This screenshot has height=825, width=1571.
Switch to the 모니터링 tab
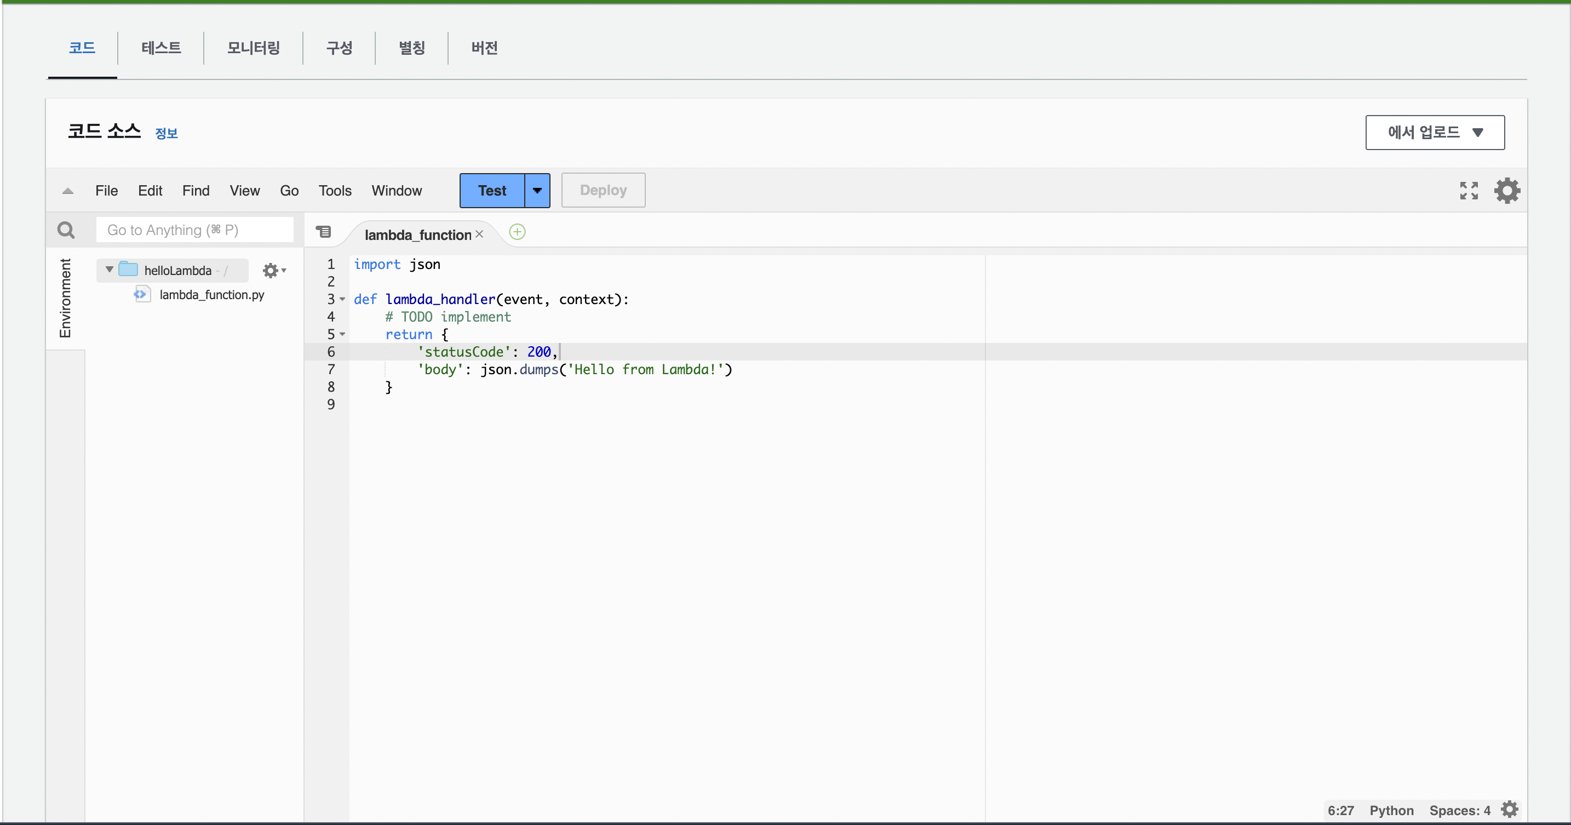pos(253,48)
